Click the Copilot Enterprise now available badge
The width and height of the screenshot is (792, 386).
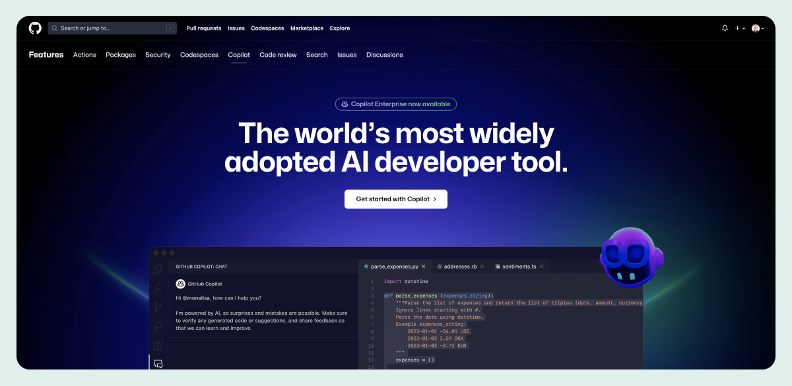395,104
